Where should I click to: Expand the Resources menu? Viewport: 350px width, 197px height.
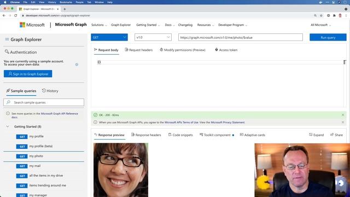[x=206, y=25]
